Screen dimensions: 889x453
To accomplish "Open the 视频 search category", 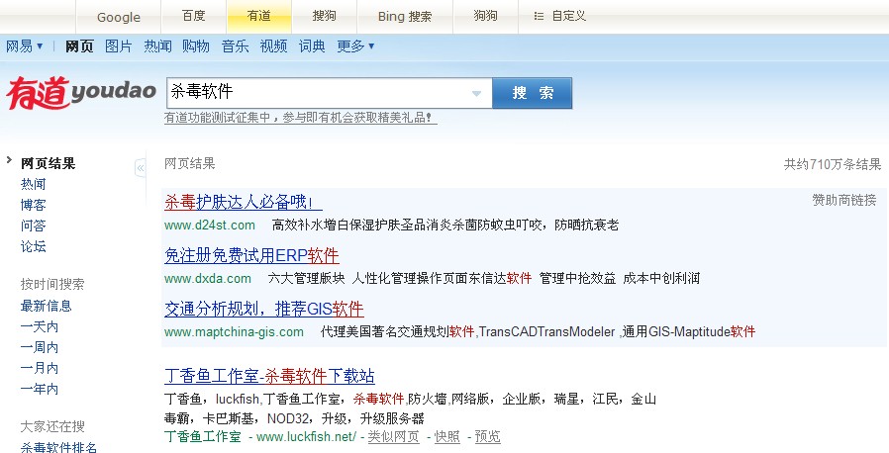I will pos(273,46).
